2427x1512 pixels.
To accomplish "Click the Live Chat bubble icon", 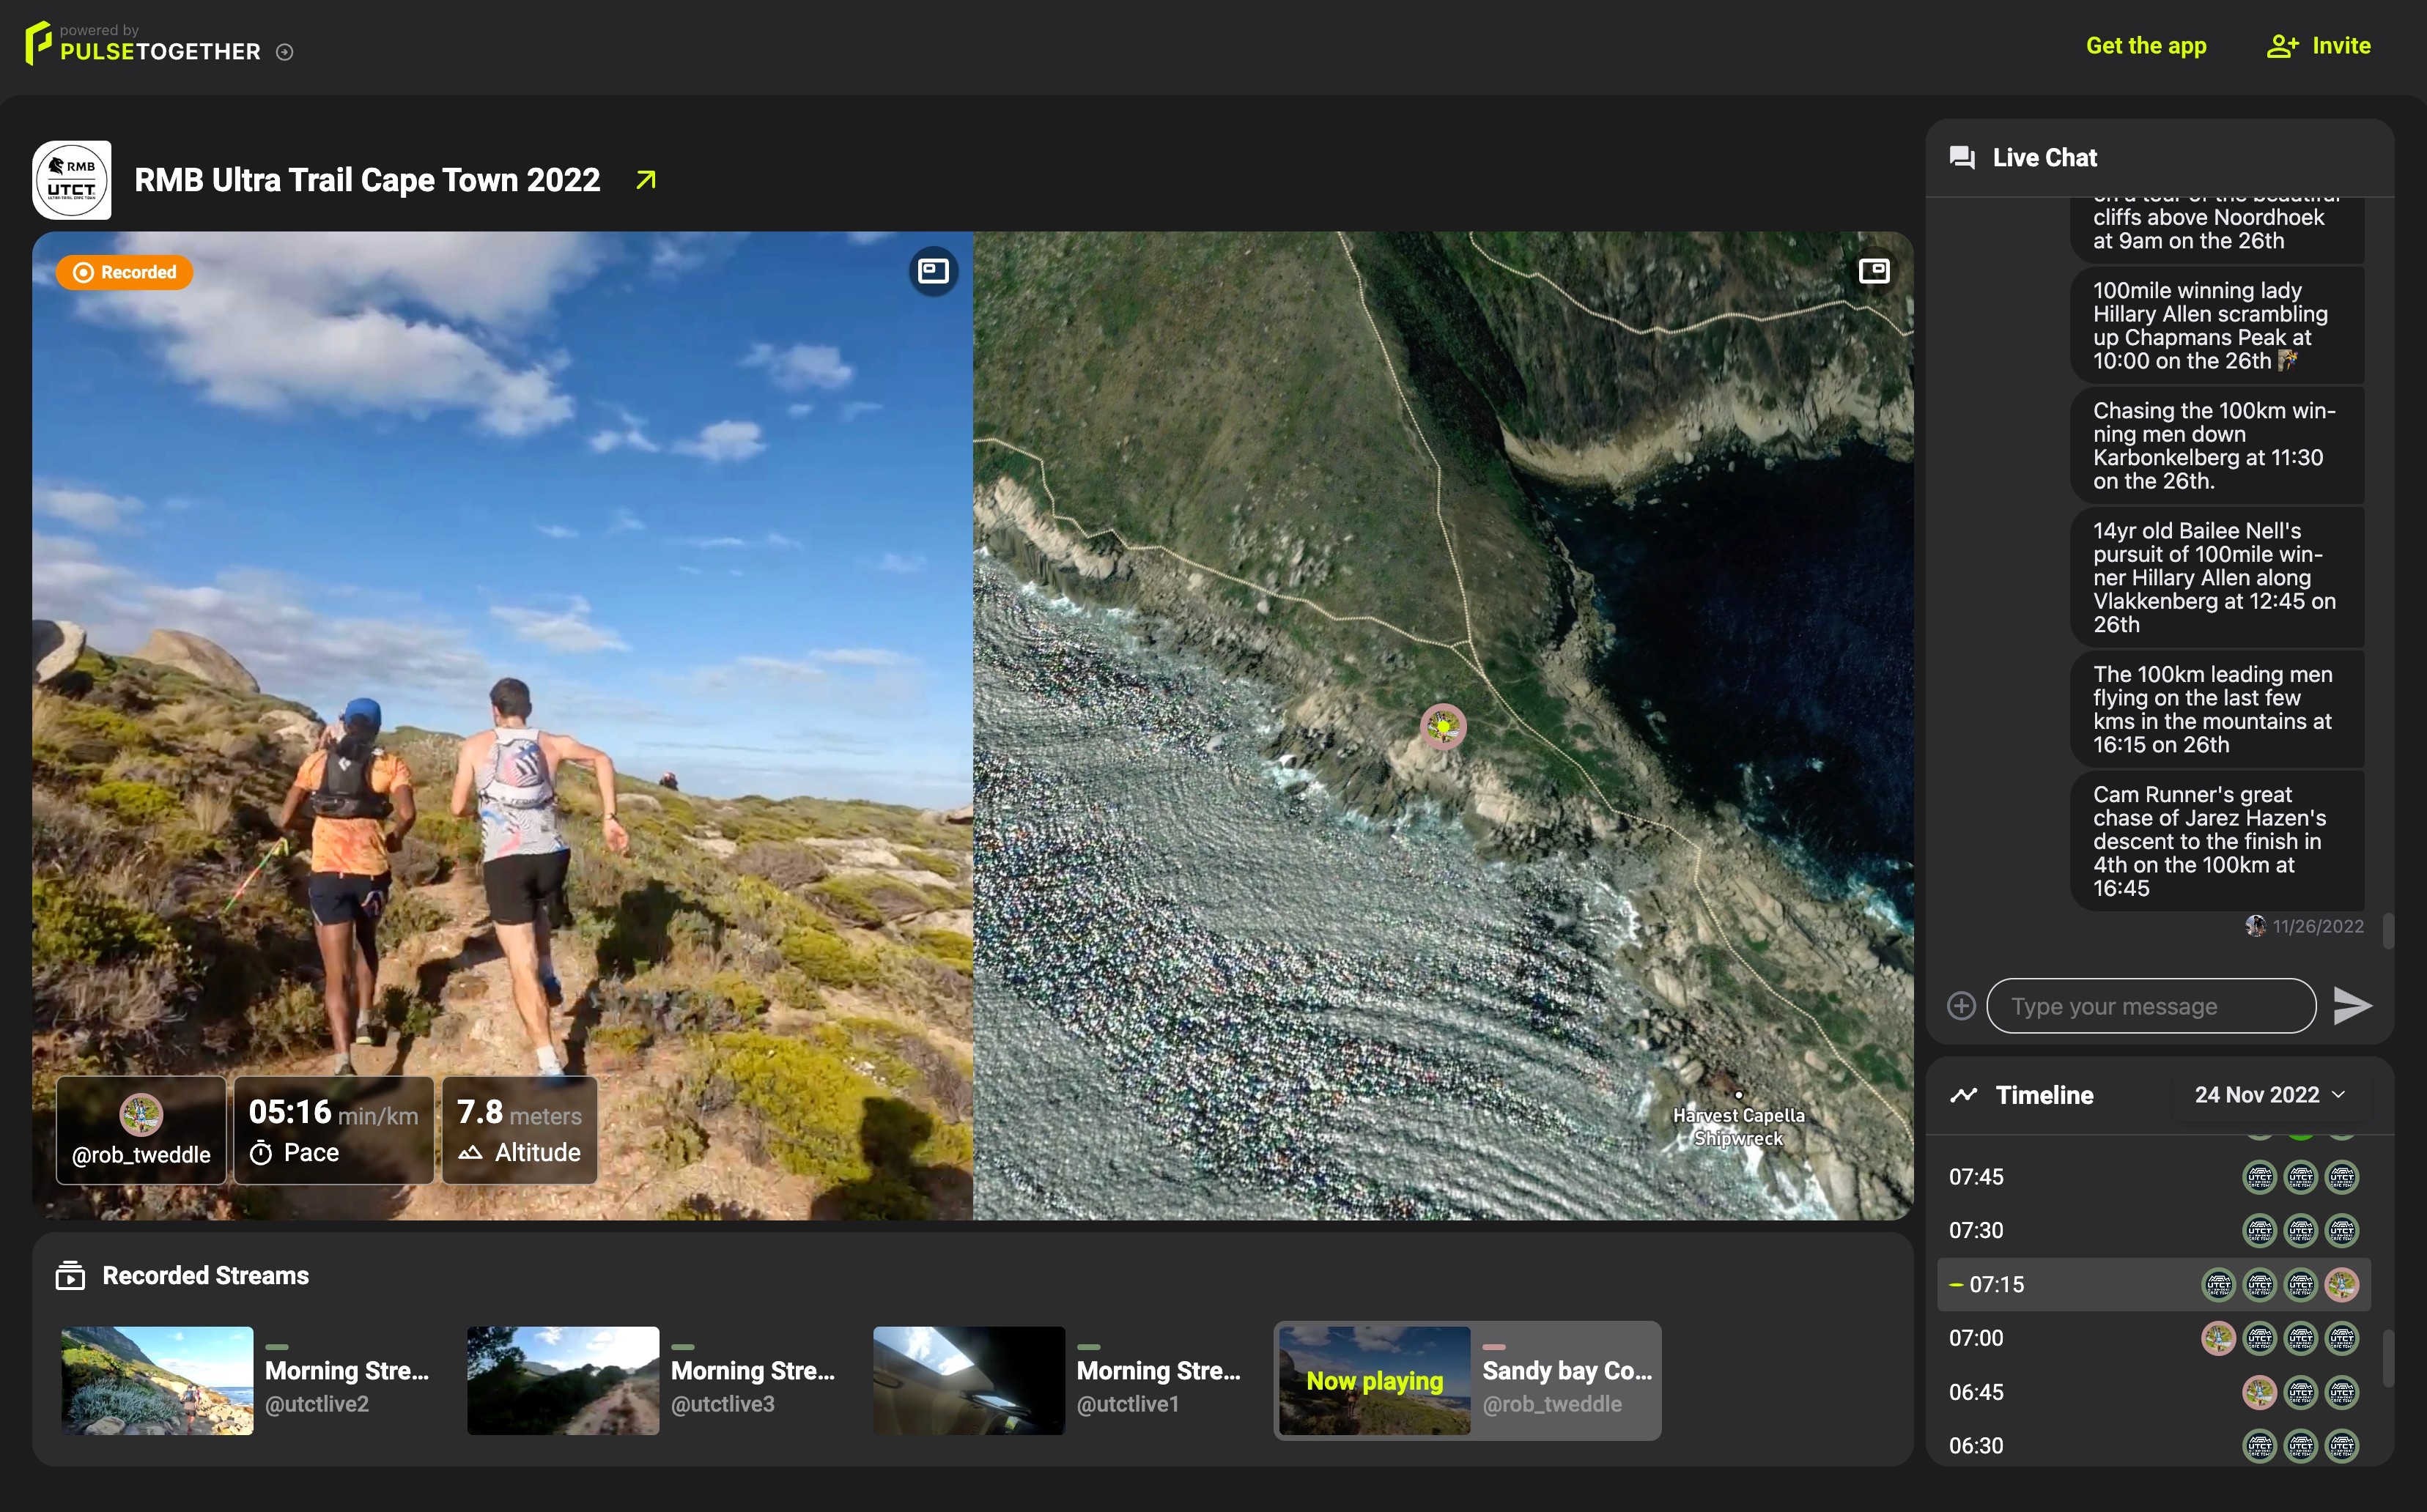I will (1962, 158).
